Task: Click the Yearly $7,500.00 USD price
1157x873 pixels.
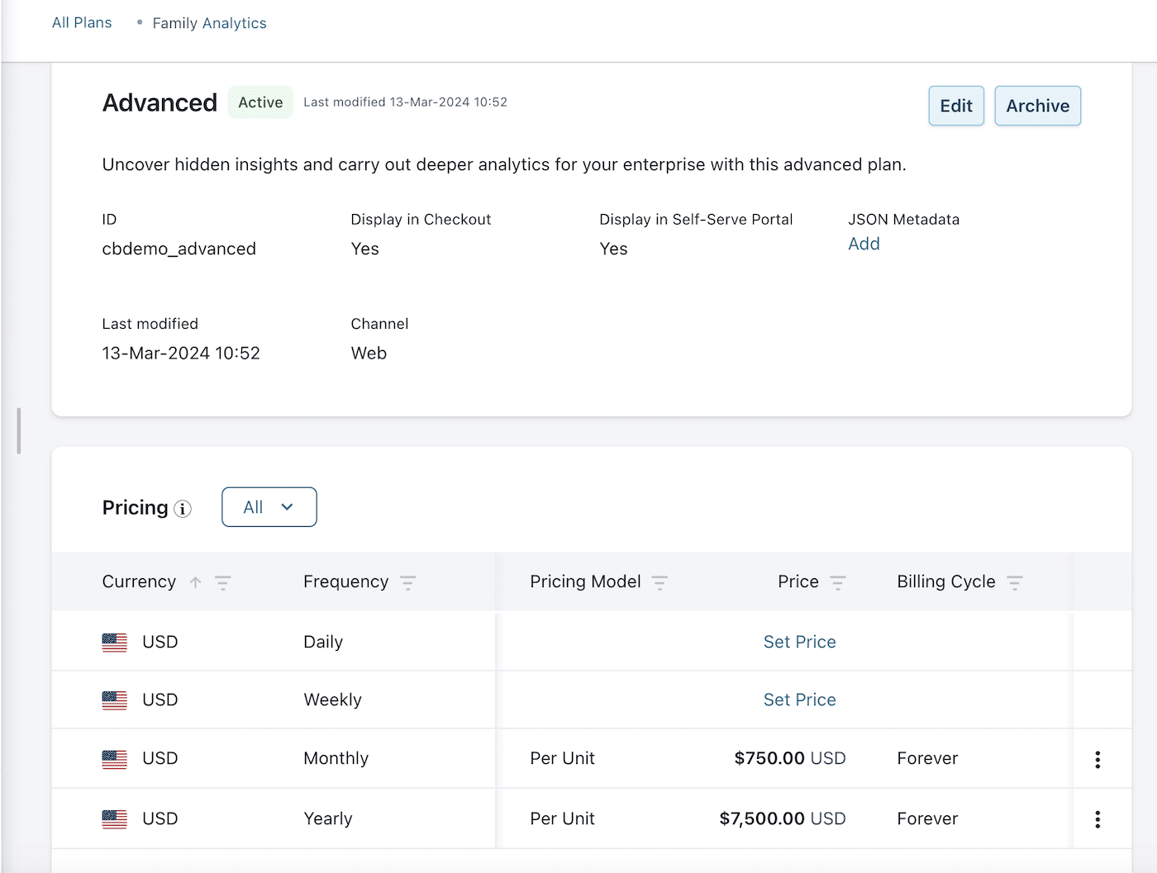Action: tap(782, 818)
